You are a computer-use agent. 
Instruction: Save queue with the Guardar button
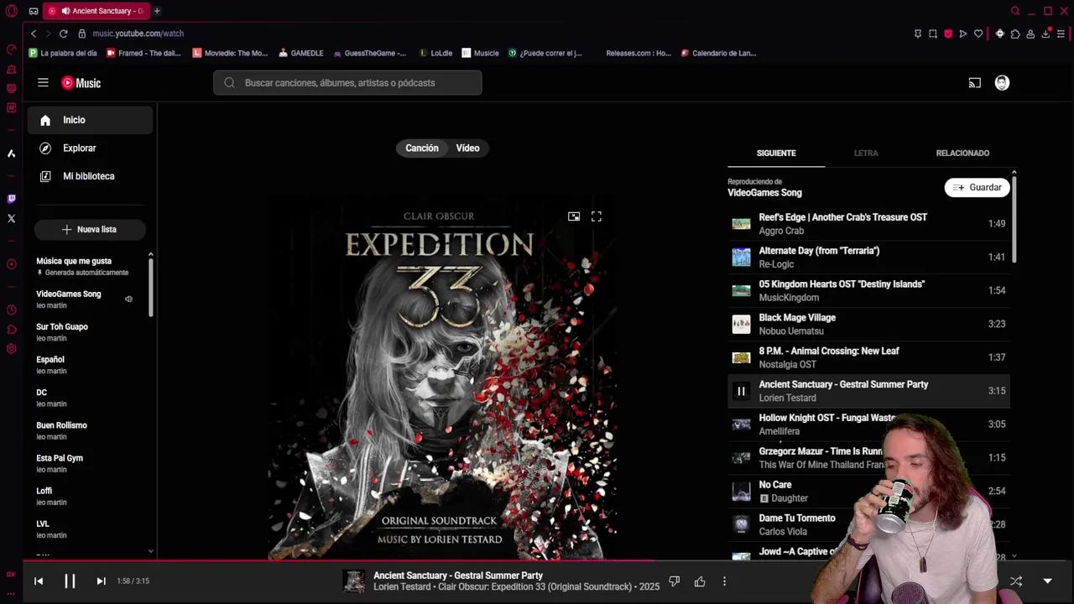pos(977,188)
